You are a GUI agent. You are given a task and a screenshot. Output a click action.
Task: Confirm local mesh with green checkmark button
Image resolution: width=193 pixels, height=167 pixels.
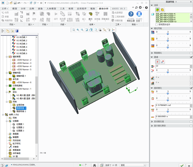tap(182, 165)
